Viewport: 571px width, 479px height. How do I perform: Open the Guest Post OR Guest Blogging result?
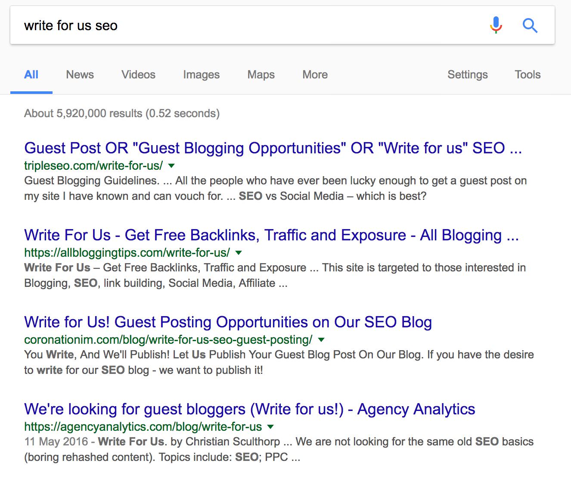(273, 148)
